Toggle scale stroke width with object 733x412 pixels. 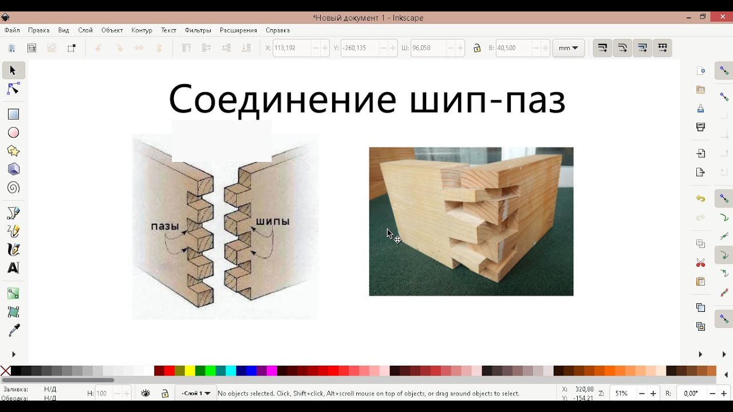(x=602, y=48)
